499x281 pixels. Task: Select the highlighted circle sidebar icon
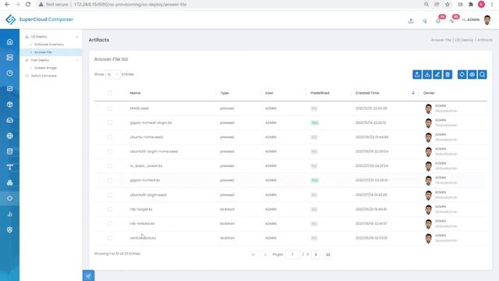pyautogui.click(x=10, y=198)
